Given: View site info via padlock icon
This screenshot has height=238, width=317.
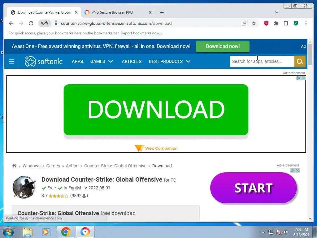Looking at the screenshot, I should (56, 23).
